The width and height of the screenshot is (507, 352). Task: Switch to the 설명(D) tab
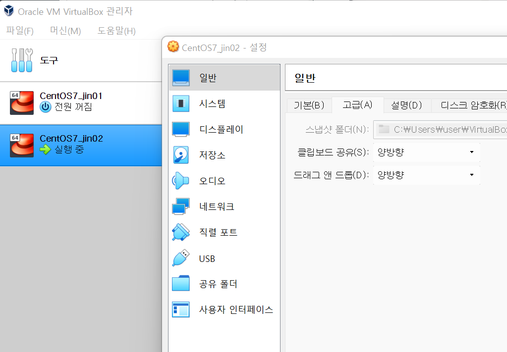pos(407,105)
